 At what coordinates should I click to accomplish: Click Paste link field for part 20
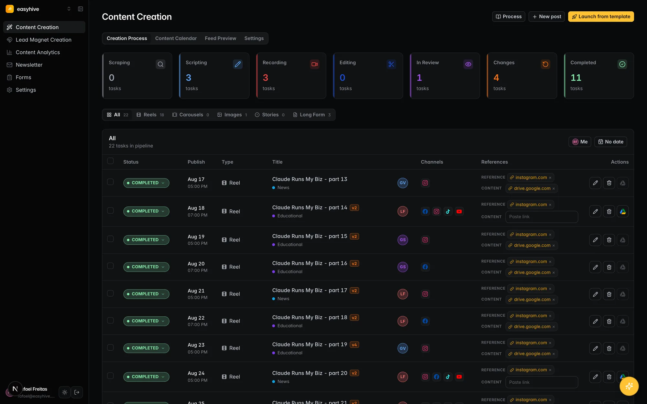(542, 382)
